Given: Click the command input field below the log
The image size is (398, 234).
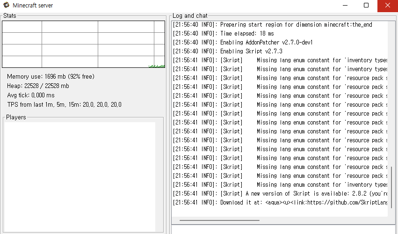Looking at the screenshot, I should tap(284, 230).
